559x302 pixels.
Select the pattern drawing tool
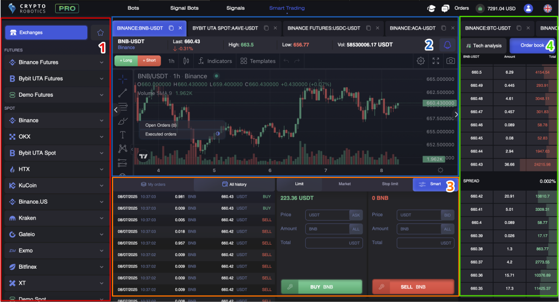tap(123, 149)
